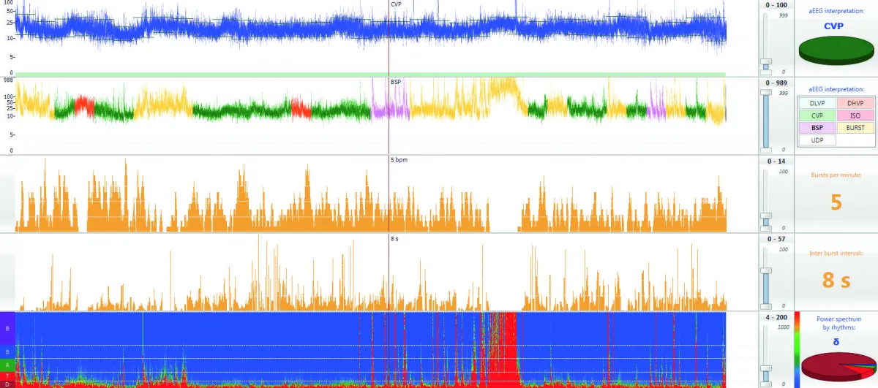878x388 pixels.
Task: Click the green A band label on spectrogram
Action: pos(7,365)
